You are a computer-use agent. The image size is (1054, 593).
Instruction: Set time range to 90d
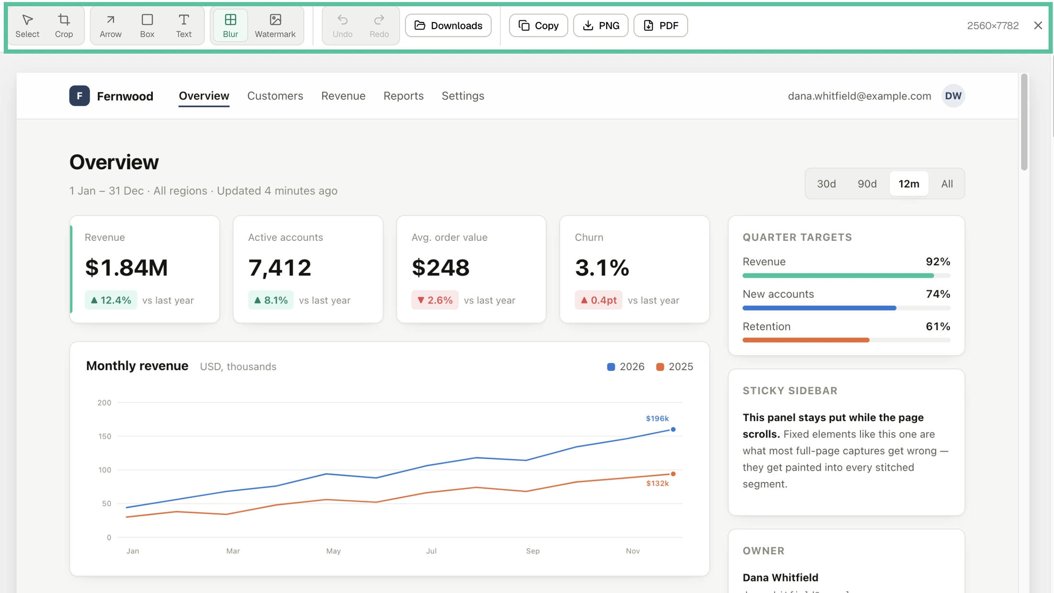[x=867, y=184]
